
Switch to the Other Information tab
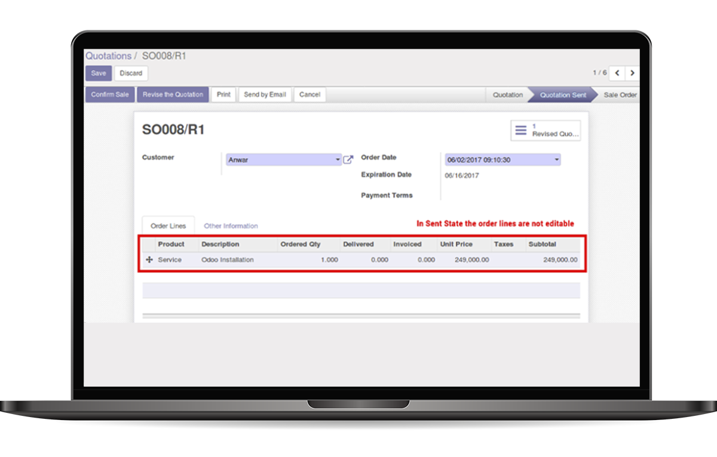(231, 226)
